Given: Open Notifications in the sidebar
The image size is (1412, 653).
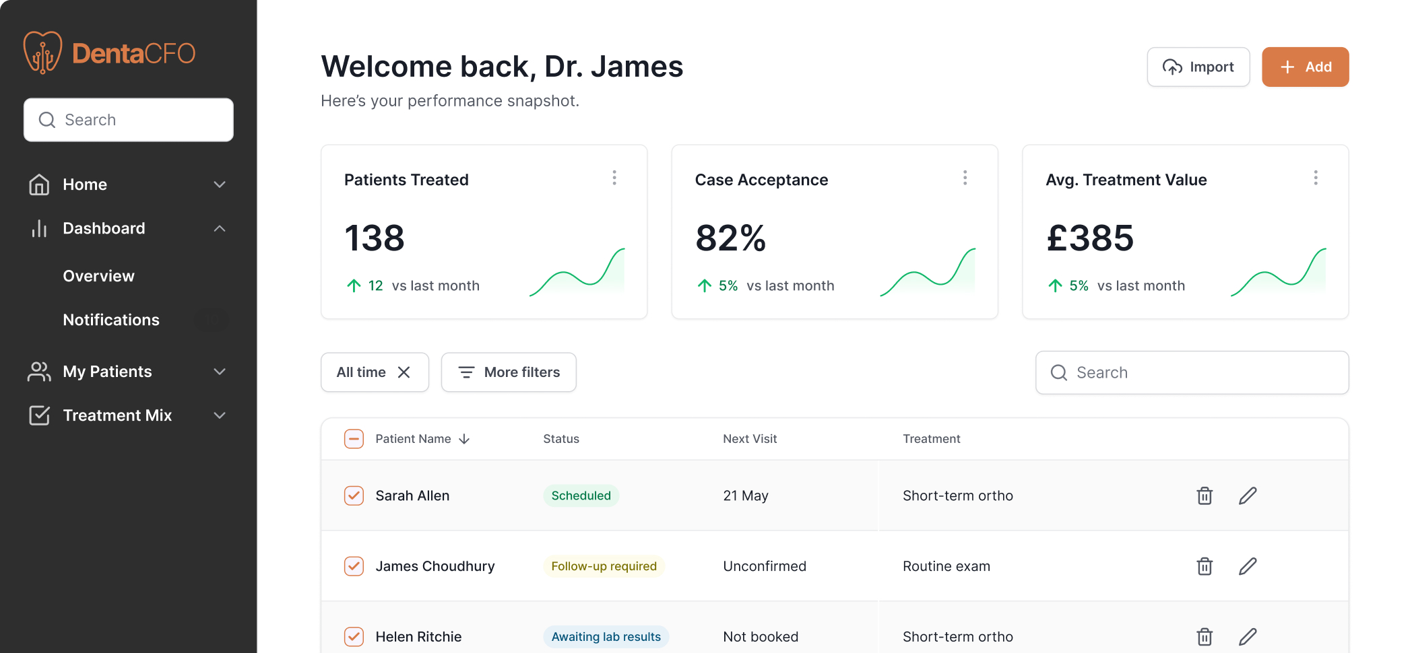Looking at the screenshot, I should pos(111,320).
